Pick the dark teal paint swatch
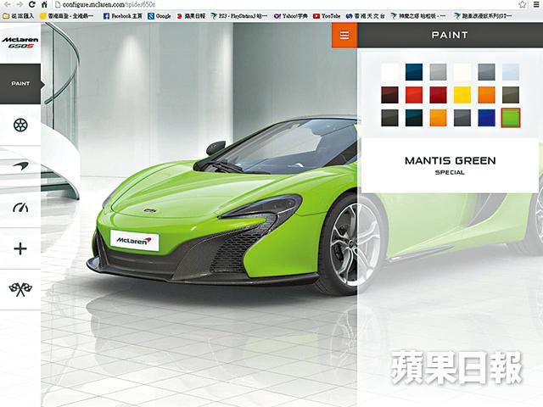The image size is (543, 407). (x=414, y=118)
